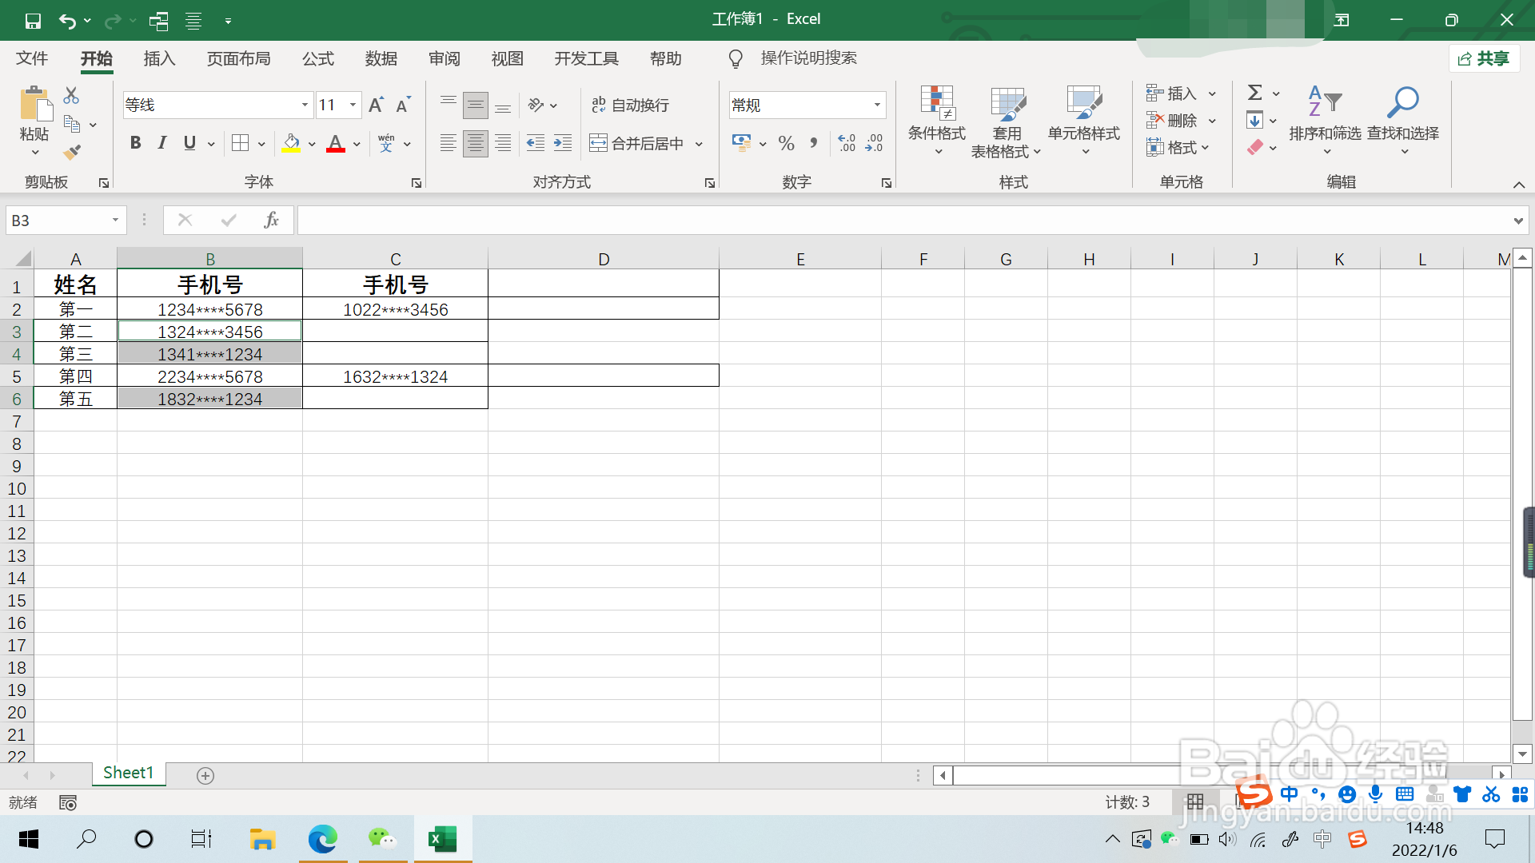Open Conditional Formatting (条件格式) icon
This screenshot has height=863, width=1535.
point(936,104)
